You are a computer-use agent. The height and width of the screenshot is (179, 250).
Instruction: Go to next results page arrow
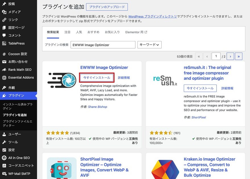click(x=230, y=56)
